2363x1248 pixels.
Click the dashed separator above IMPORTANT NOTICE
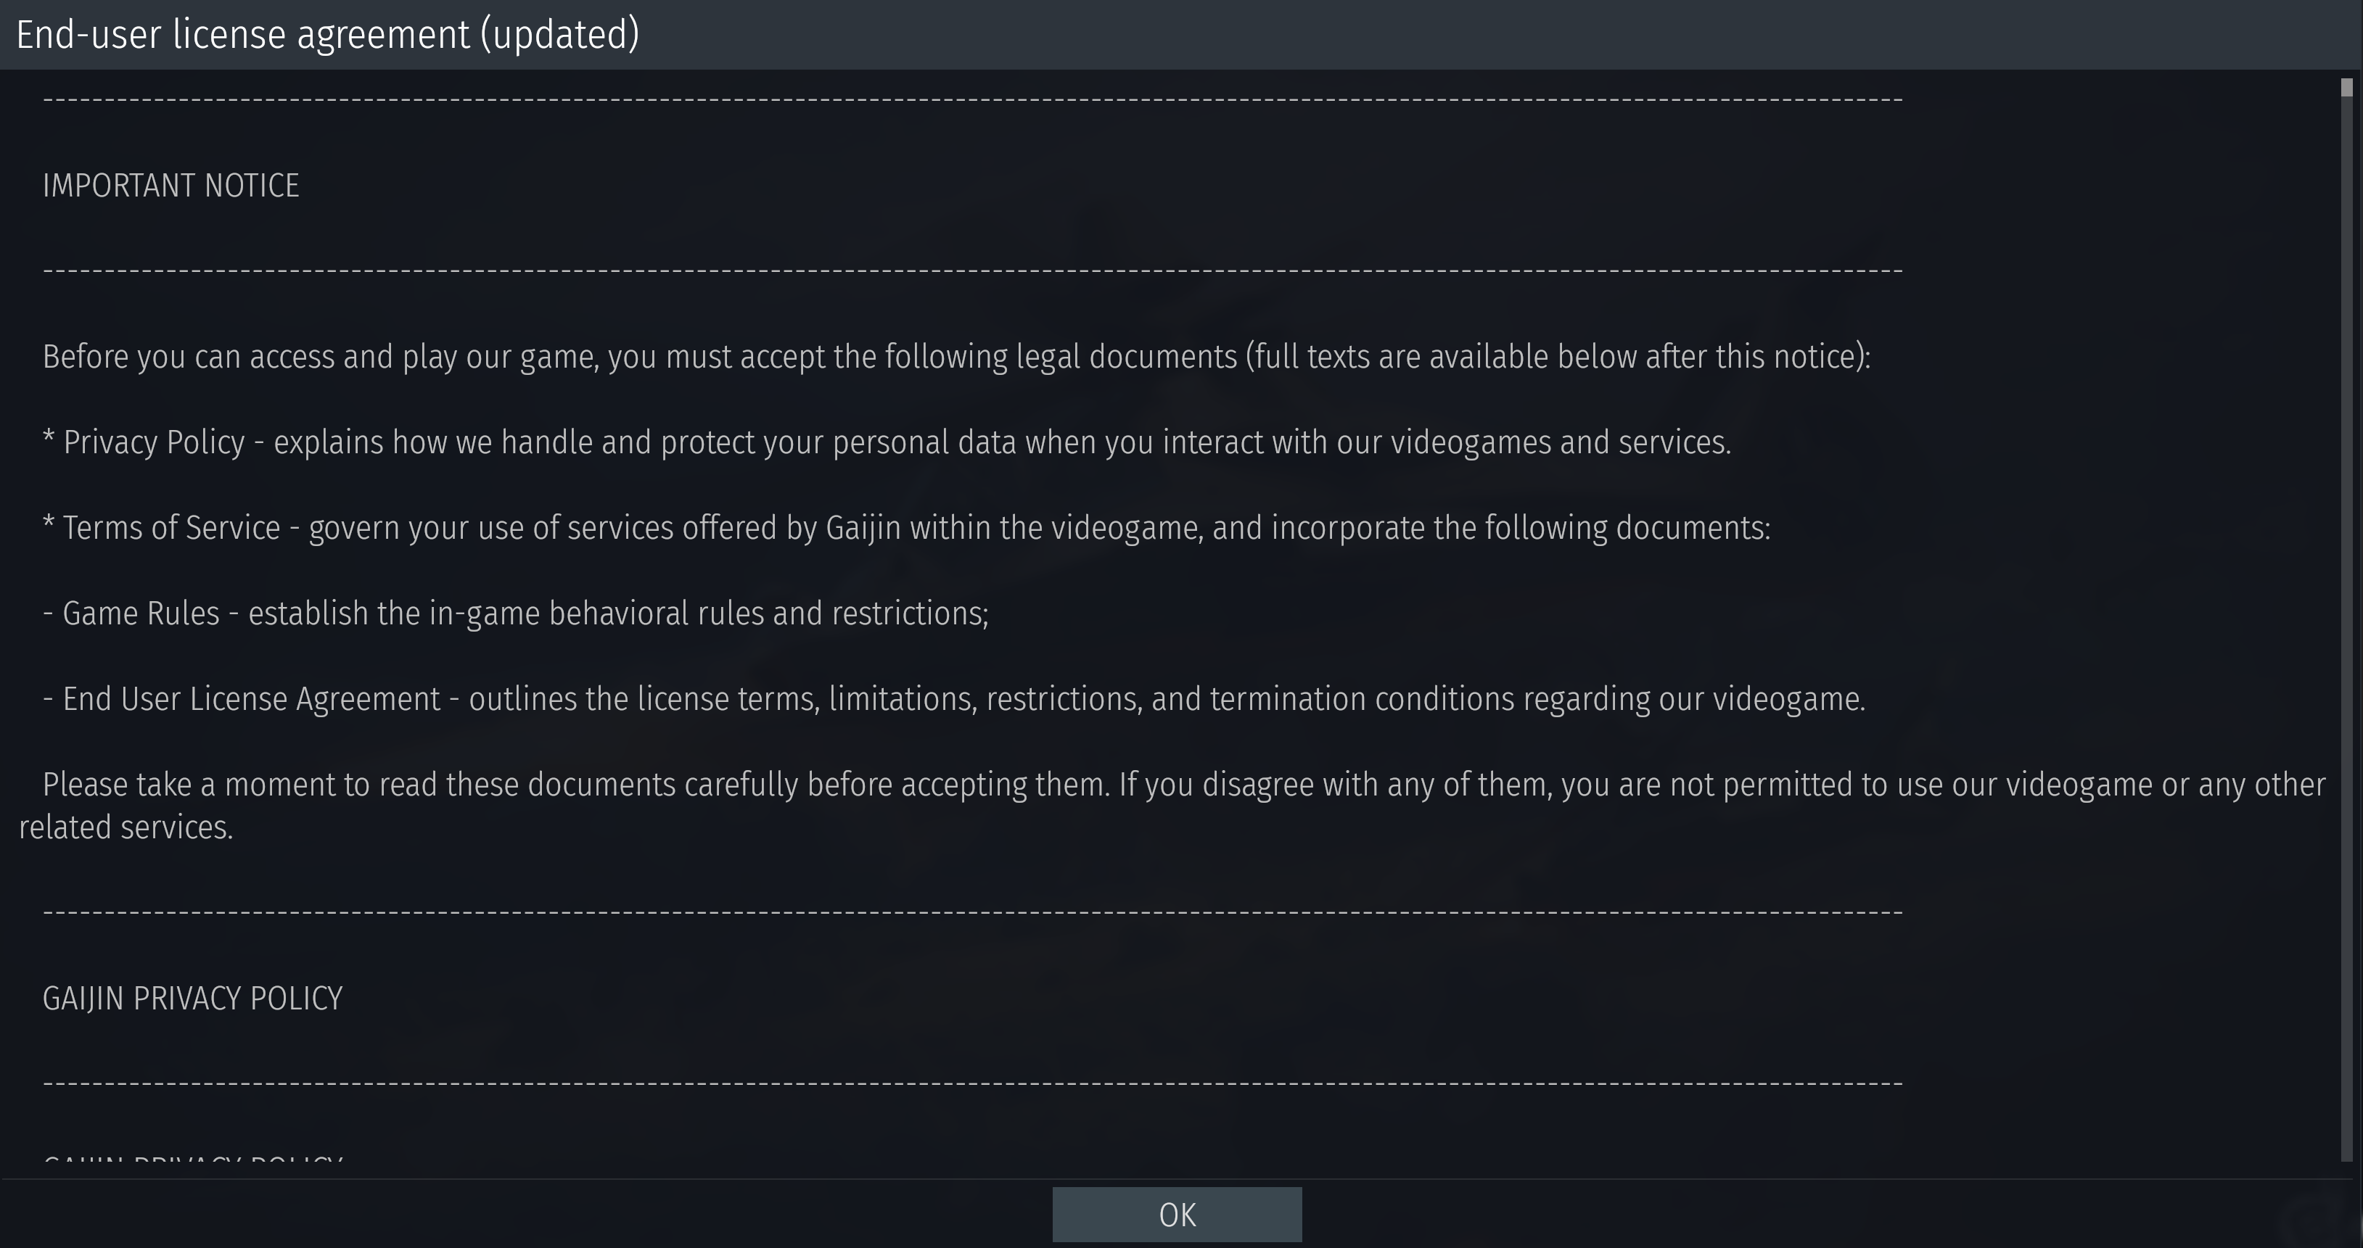point(972,99)
